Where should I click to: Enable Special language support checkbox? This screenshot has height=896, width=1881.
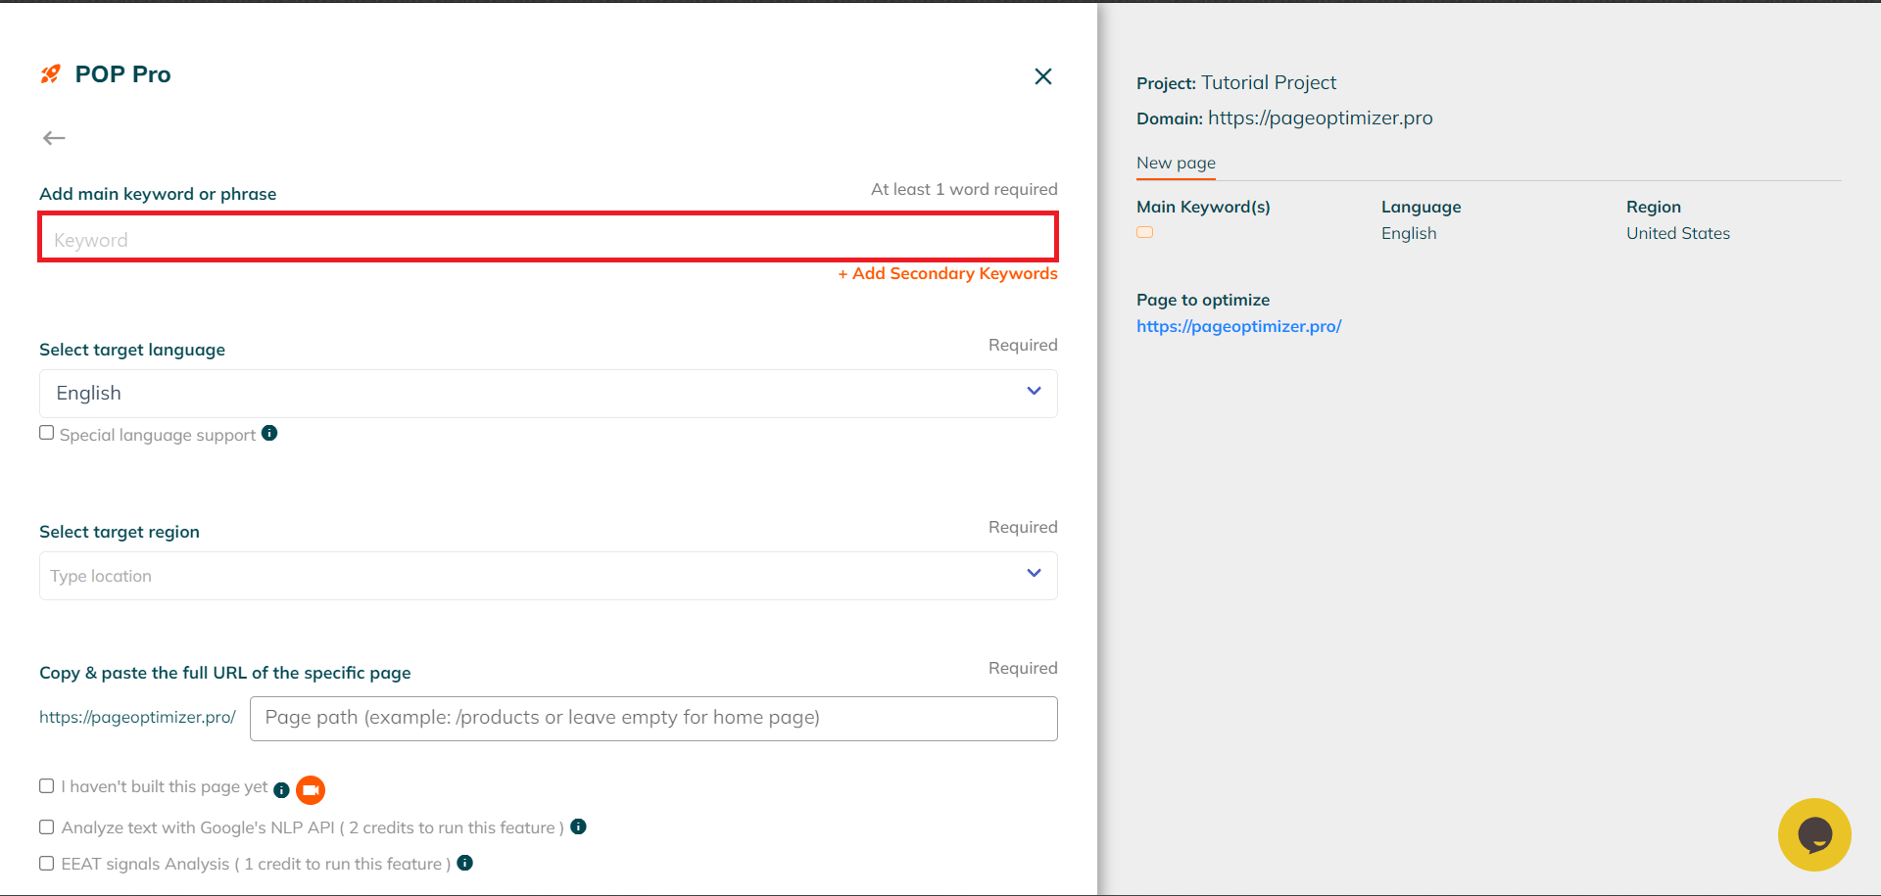point(46,433)
